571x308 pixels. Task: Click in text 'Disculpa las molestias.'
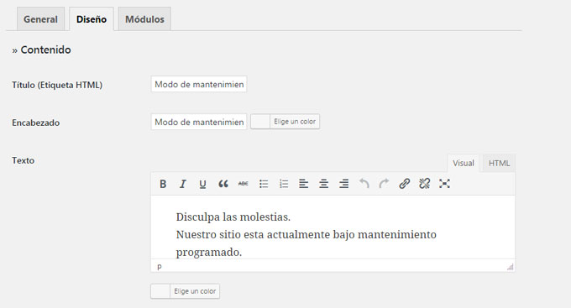click(233, 217)
